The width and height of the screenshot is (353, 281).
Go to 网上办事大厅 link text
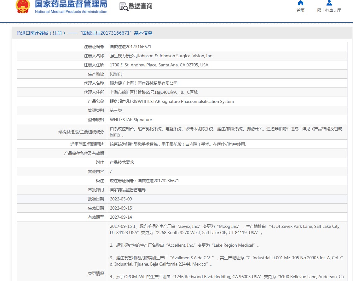click(329, 10)
